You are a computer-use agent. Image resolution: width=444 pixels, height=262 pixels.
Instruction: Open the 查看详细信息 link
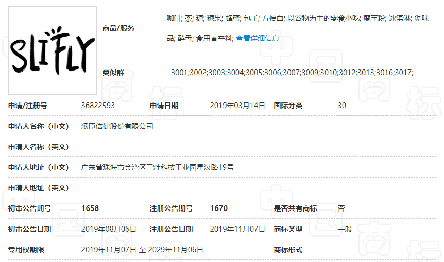tap(258, 38)
